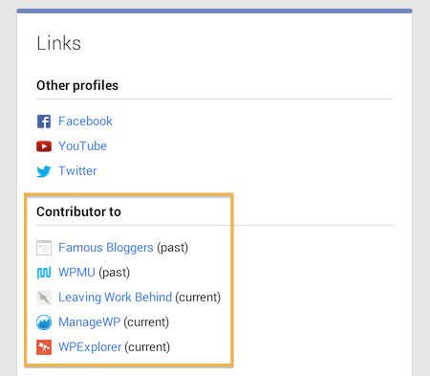Open the YouTube profile link
Screen dimensions: 430x376
(82, 146)
